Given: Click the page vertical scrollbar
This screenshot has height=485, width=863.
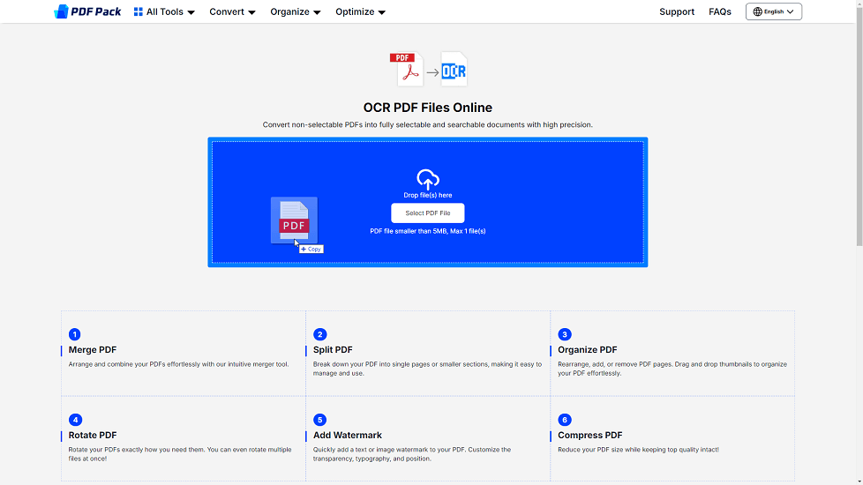Looking at the screenshot, I should point(859,132).
